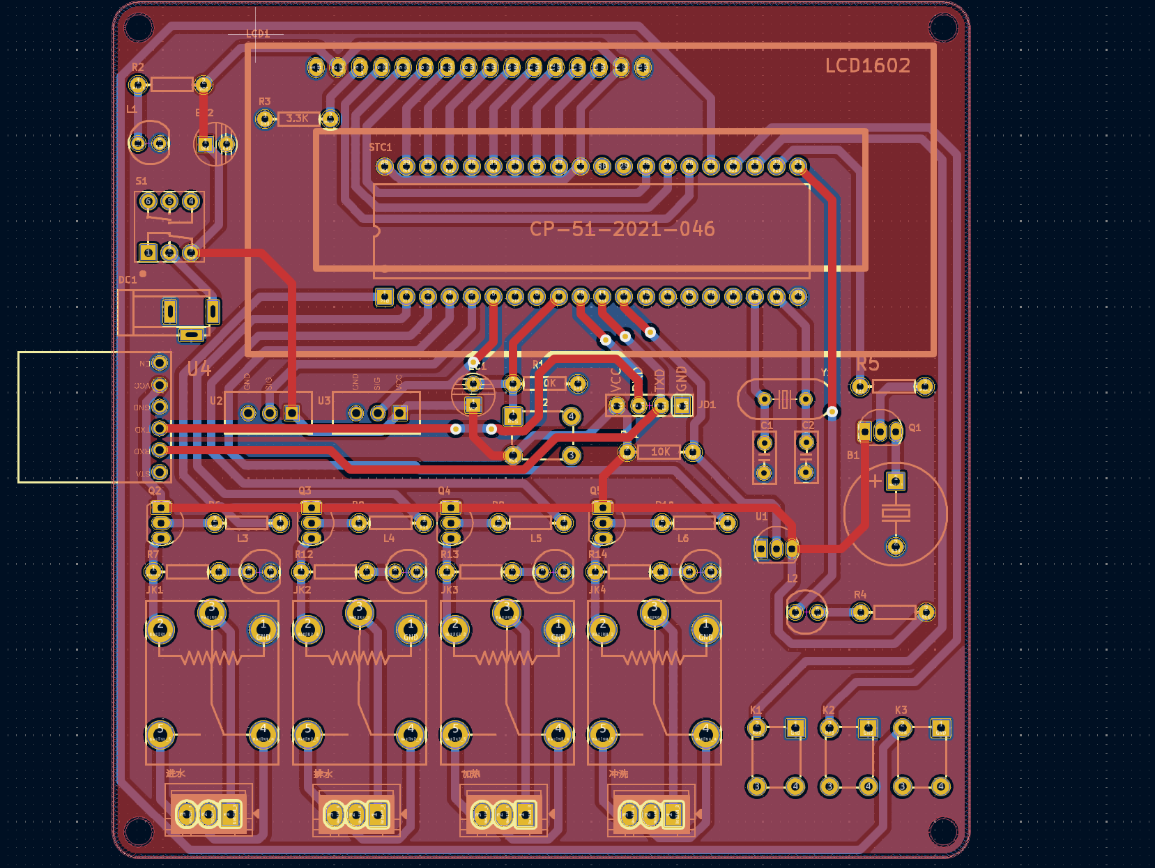Select the LCD1602 silkscreen label
1155x868 pixels.
point(868,65)
